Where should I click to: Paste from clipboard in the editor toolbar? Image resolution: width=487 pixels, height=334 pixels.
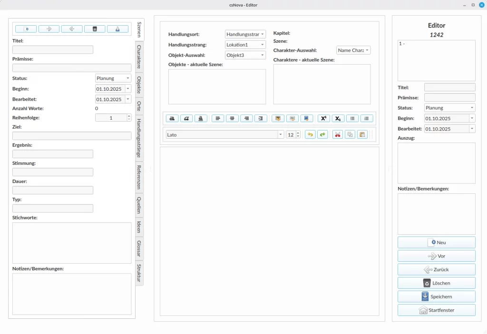coord(362,134)
